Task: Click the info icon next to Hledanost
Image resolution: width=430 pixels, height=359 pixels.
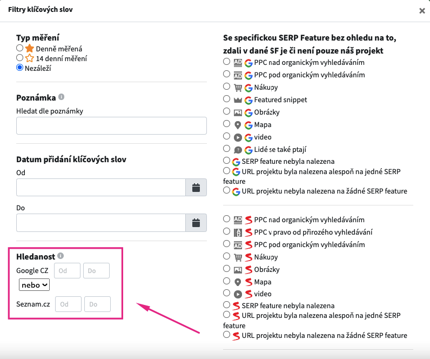Action: (61, 256)
